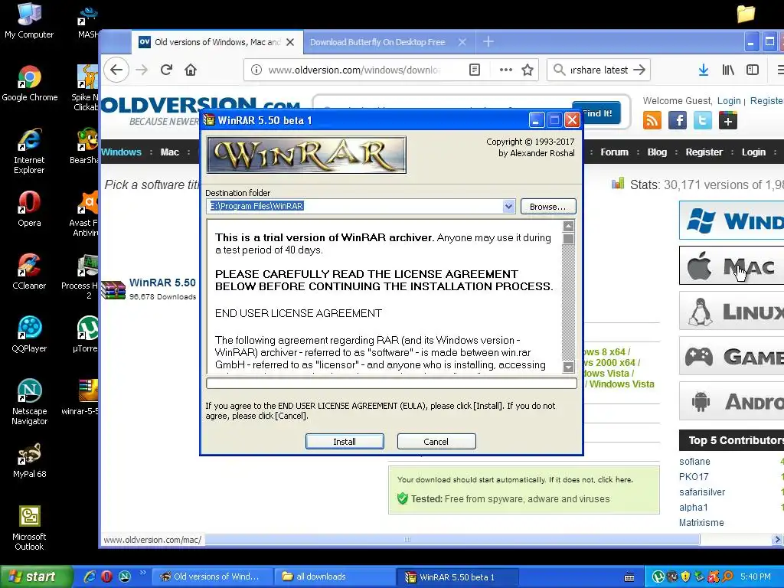Open Firefox downloads arrow icon
The width and height of the screenshot is (784, 588).
[x=703, y=70]
